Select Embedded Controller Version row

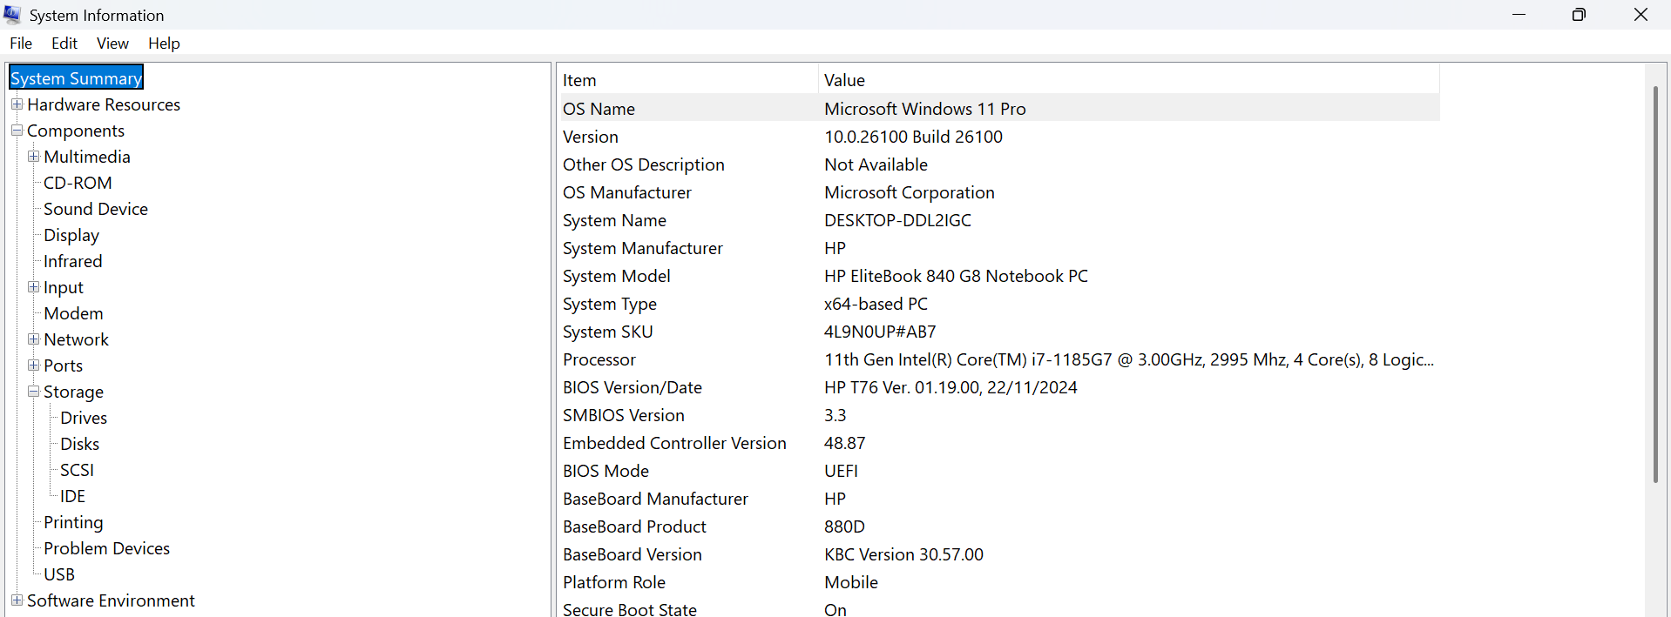(x=998, y=443)
